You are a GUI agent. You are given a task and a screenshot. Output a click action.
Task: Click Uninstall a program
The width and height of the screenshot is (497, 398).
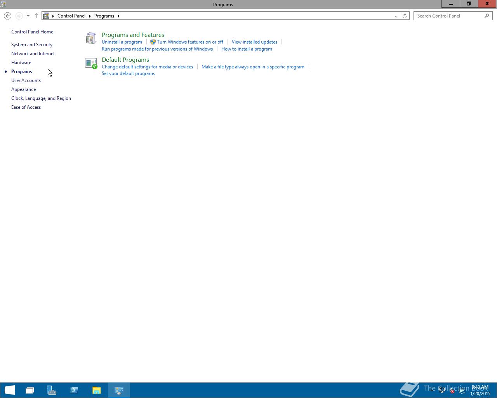click(x=122, y=42)
